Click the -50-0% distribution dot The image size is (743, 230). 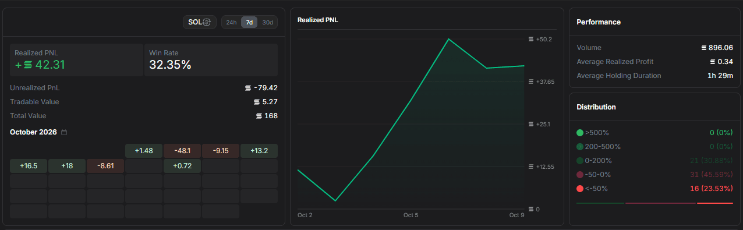coord(580,175)
